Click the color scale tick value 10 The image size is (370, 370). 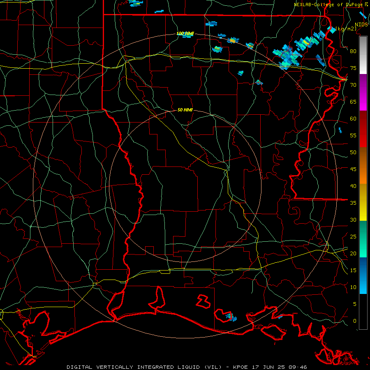click(x=353, y=287)
